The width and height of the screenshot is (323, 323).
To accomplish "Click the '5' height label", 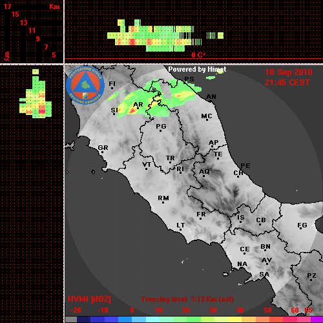I will click(54, 55).
